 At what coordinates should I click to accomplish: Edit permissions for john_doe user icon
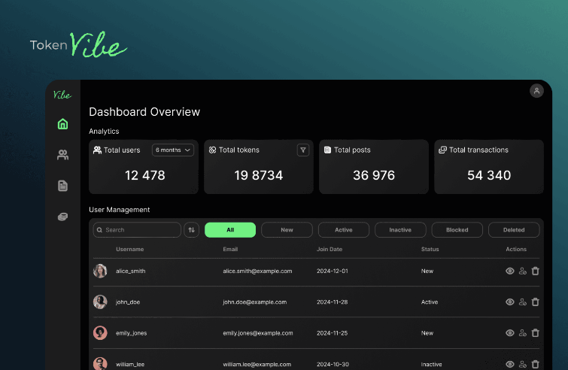(x=523, y=302)
